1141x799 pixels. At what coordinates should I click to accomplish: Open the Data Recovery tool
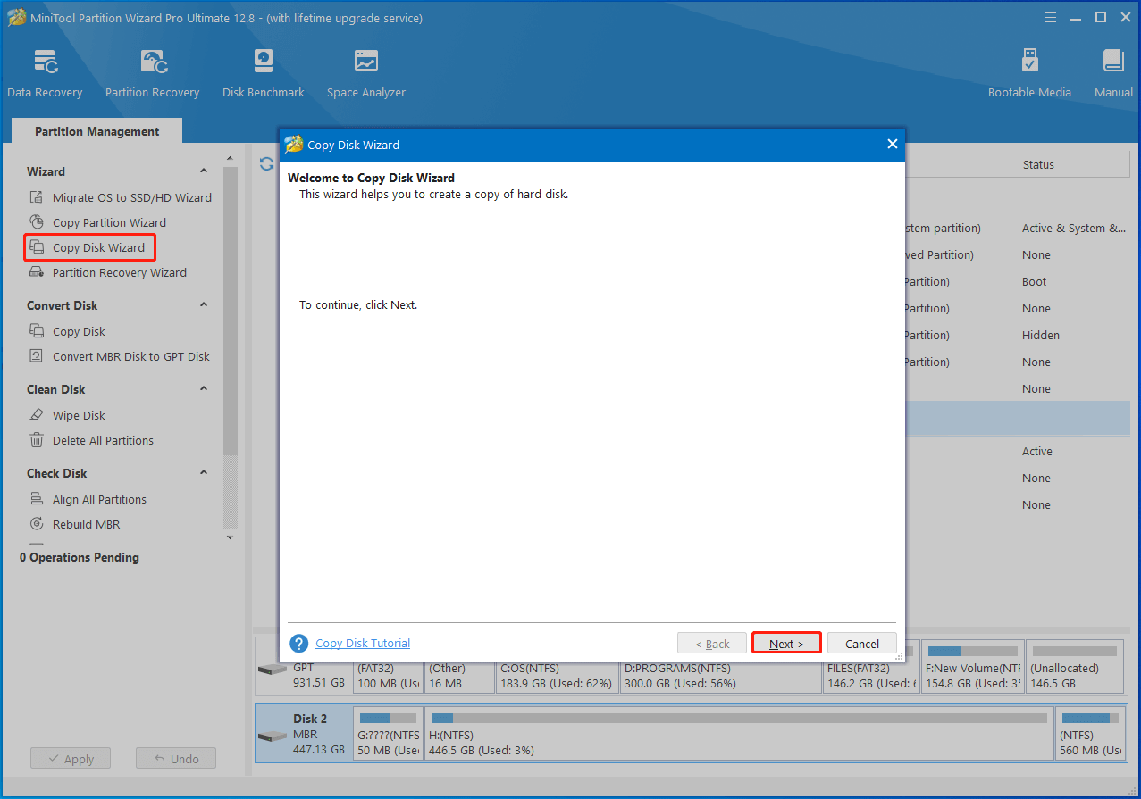45,73
